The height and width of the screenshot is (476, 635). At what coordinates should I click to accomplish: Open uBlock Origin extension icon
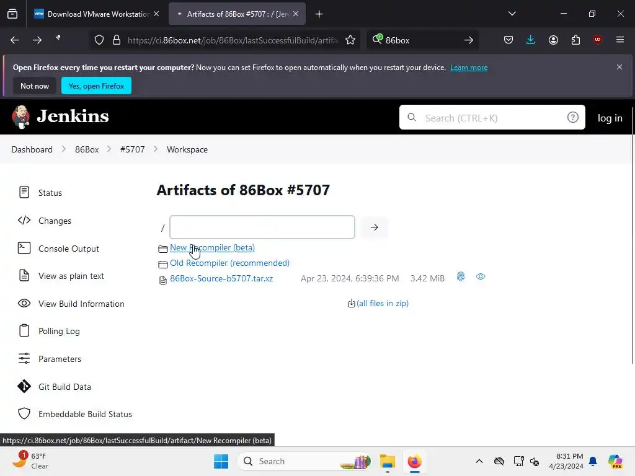click(597, 40)
